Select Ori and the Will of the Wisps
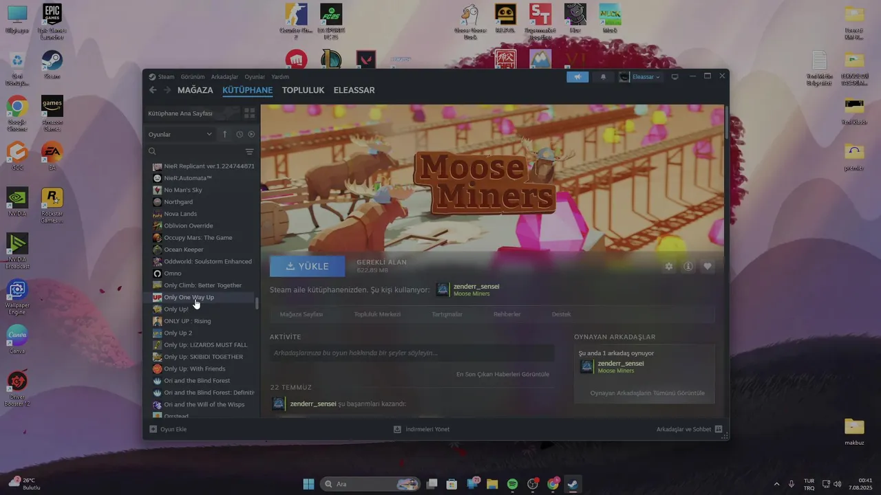 [x=204, y=404]
